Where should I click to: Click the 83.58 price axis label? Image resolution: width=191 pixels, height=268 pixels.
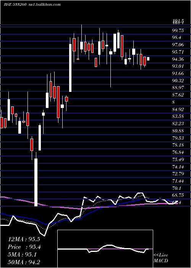point(178,116)
